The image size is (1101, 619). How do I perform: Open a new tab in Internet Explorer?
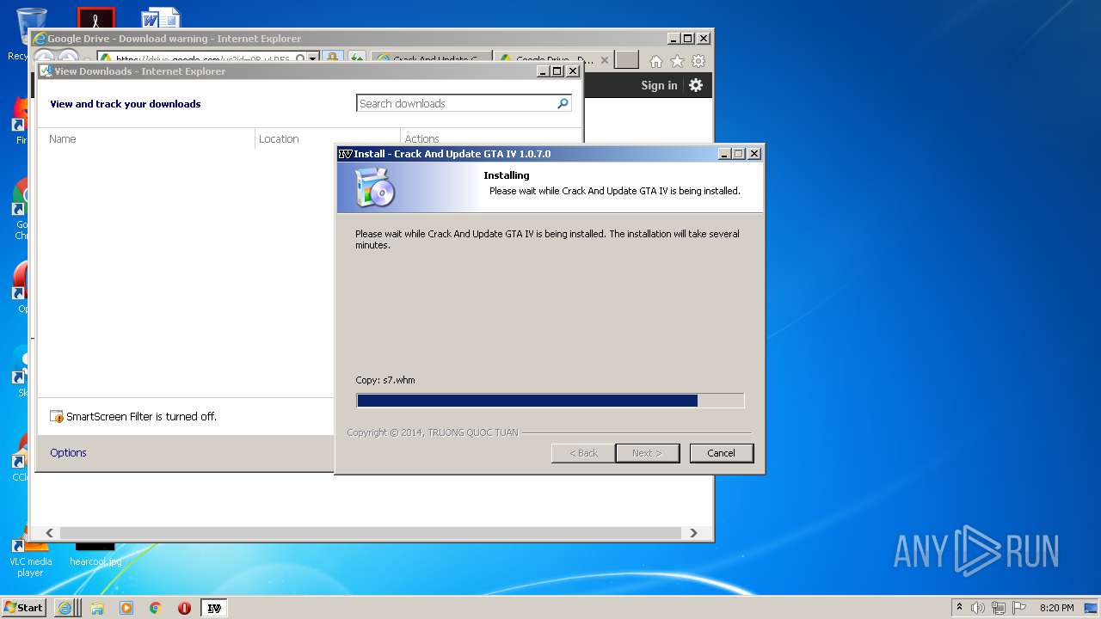[x=627, y=59]
